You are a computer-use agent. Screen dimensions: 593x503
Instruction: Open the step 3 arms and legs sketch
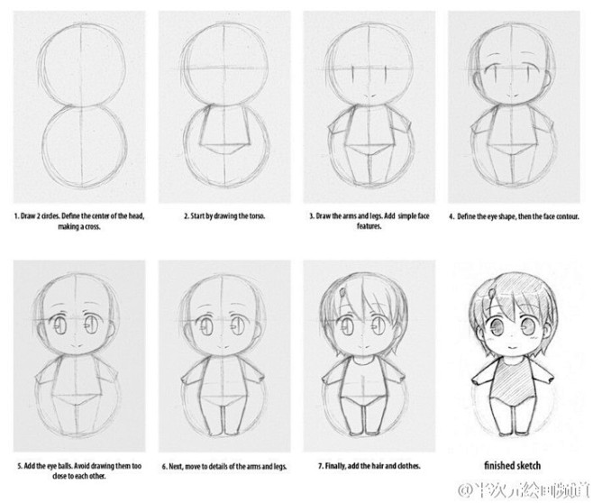coord(369,107)
